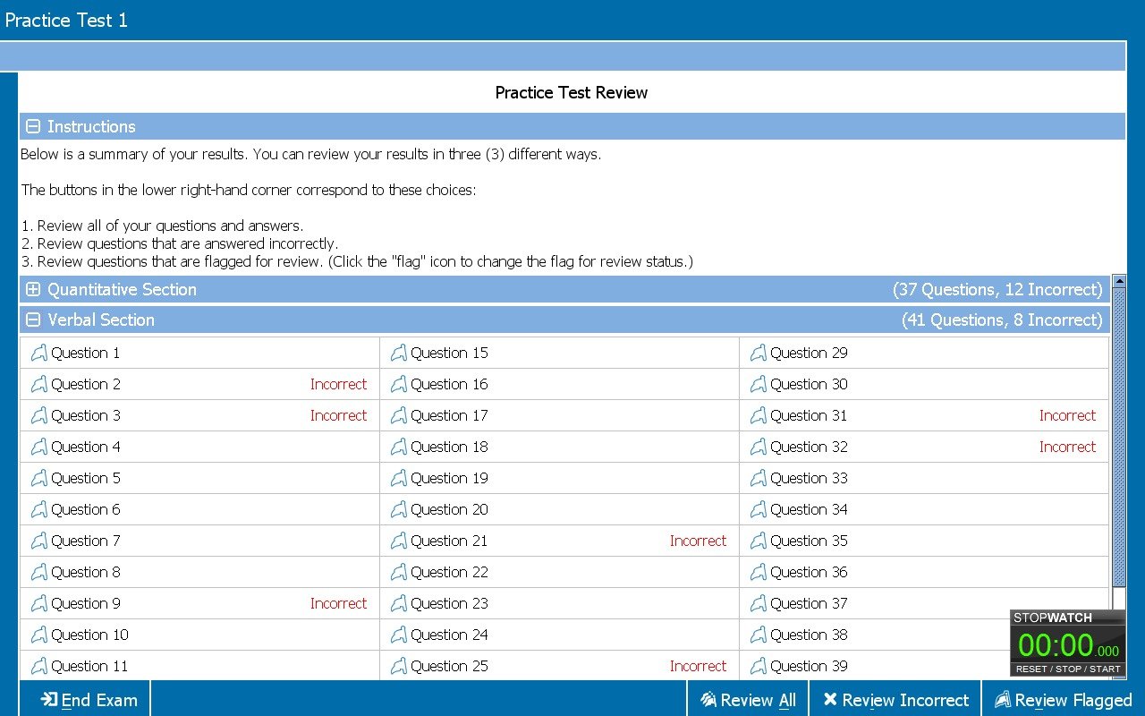Image resolution: width=1145 pixels, height=716 pixels.
Task: Open Question 7 from the list
Action: pyautogui.click(x=86, y=541)
